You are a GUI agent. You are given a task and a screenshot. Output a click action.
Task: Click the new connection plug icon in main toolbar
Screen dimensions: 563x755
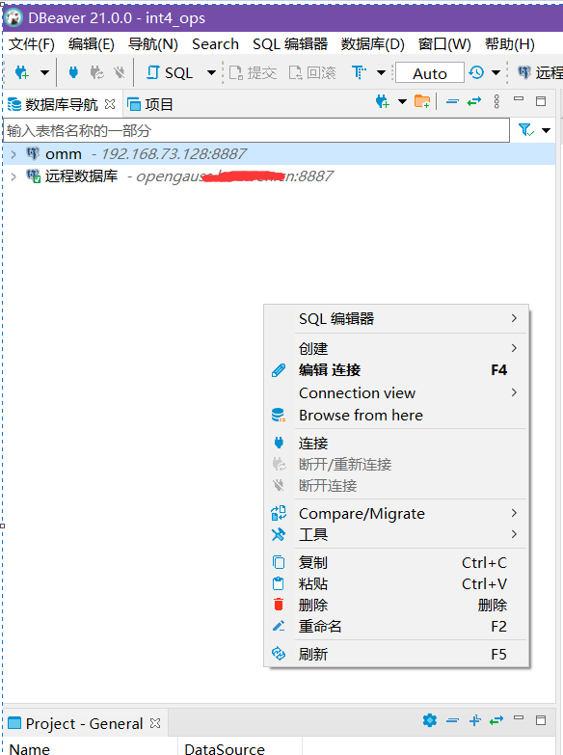(x=21, y=72)
